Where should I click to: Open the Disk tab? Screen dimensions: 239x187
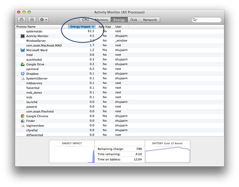point(134,20)
